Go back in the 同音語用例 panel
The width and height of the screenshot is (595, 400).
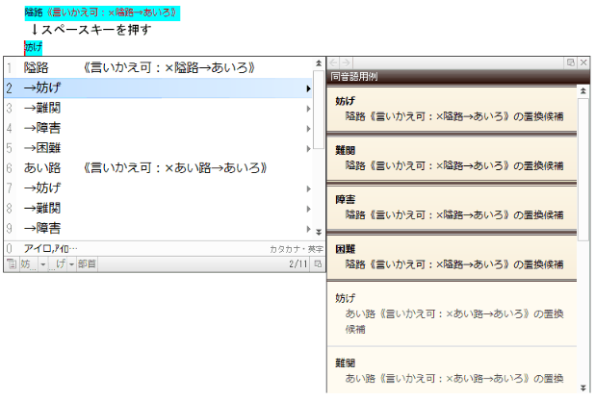333,62
